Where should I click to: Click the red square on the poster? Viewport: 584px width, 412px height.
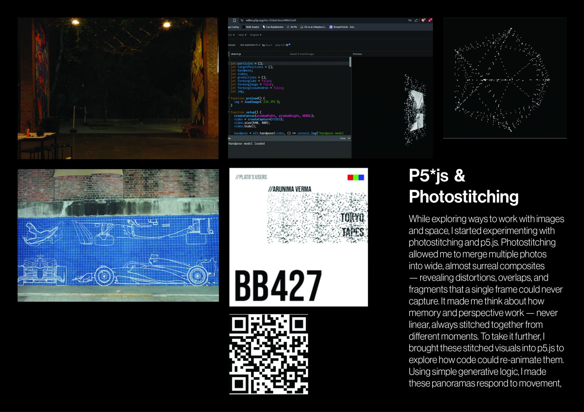[x=350, y=177]
